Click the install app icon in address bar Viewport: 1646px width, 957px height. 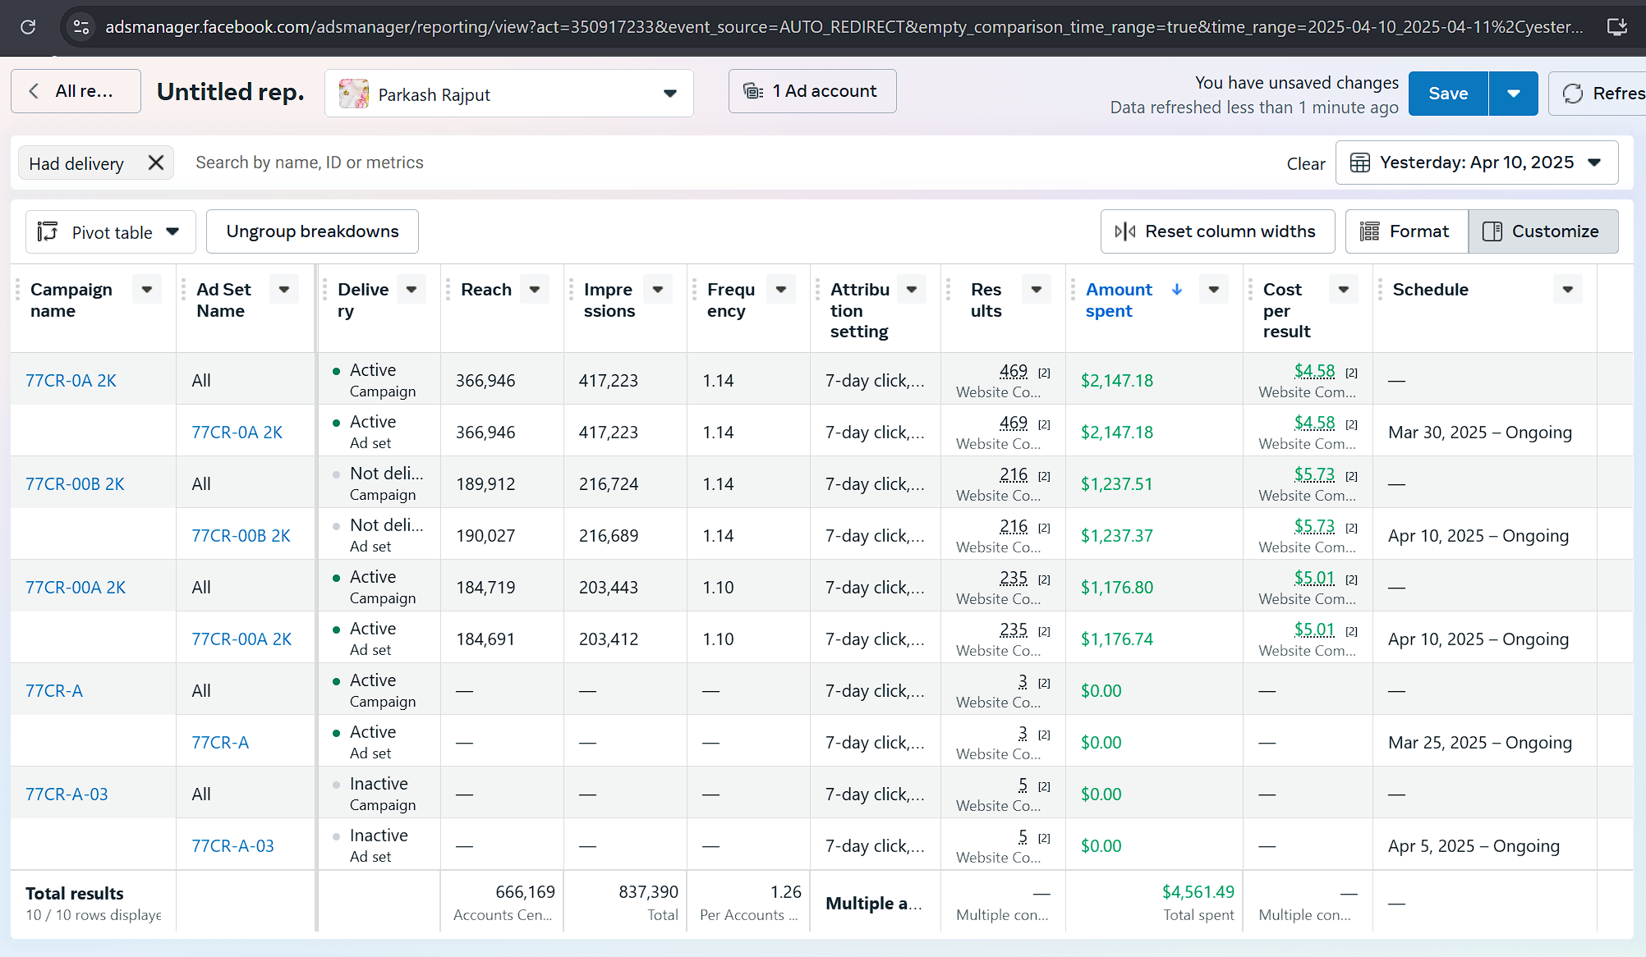[1616, 27]
